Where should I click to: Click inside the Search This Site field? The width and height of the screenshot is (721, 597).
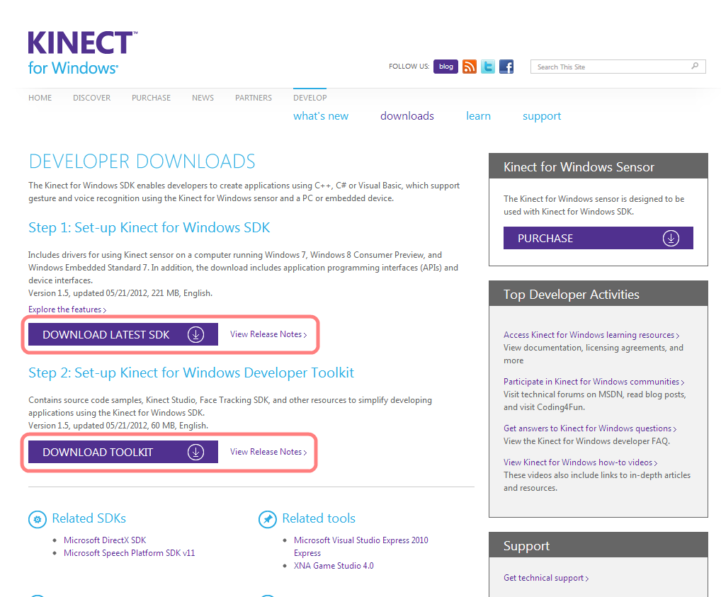point(609,66)
